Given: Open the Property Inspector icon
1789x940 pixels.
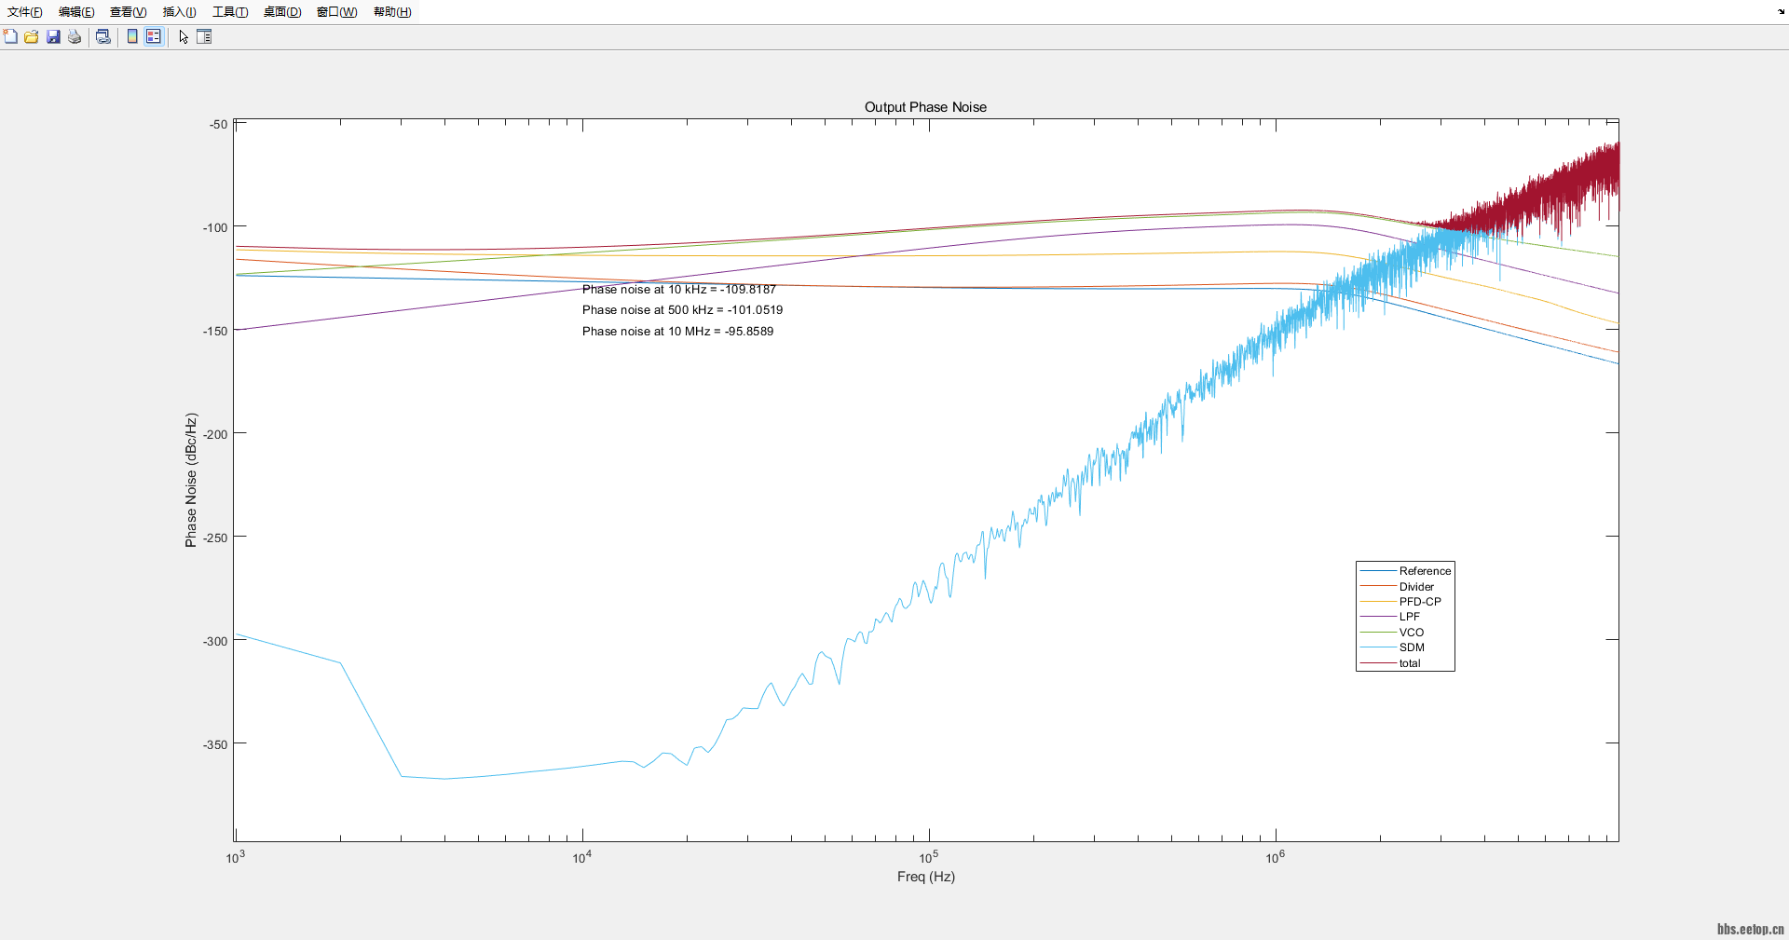Looking at the screenshot, I should (x=204, y=36).
